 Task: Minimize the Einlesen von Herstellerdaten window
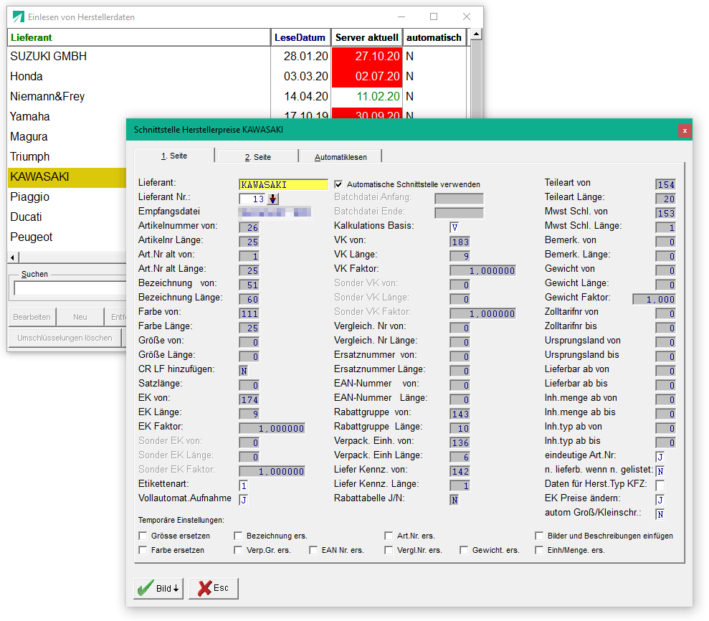click(x=401, y=16)
